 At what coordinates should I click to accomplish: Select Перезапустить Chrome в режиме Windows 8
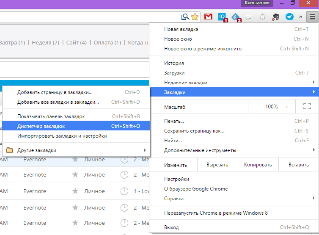(234, 213)
